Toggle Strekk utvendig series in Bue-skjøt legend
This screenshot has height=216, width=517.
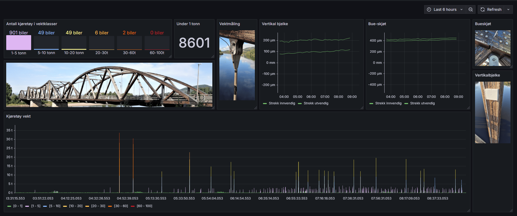[422, 103]
